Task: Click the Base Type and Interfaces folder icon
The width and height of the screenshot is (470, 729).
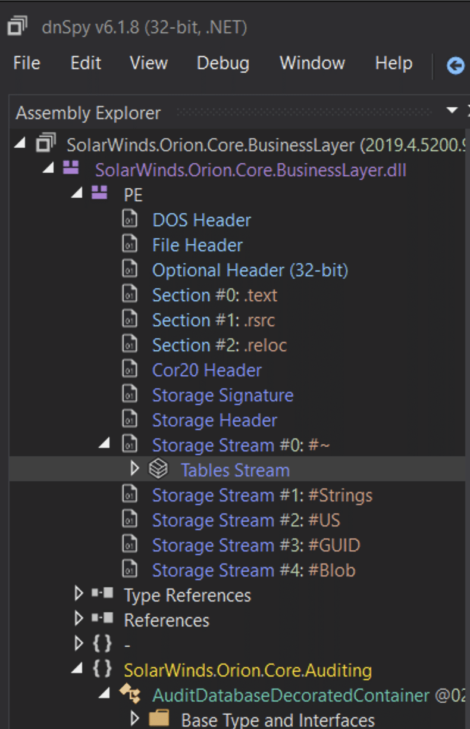Action: pyautogui.click(x=158, y=719)
